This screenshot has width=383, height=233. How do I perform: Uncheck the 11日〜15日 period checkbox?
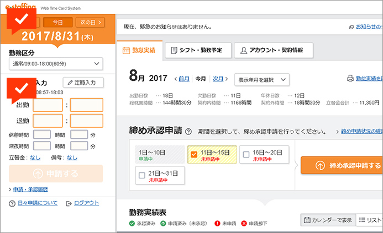click(x=194, y=155)
